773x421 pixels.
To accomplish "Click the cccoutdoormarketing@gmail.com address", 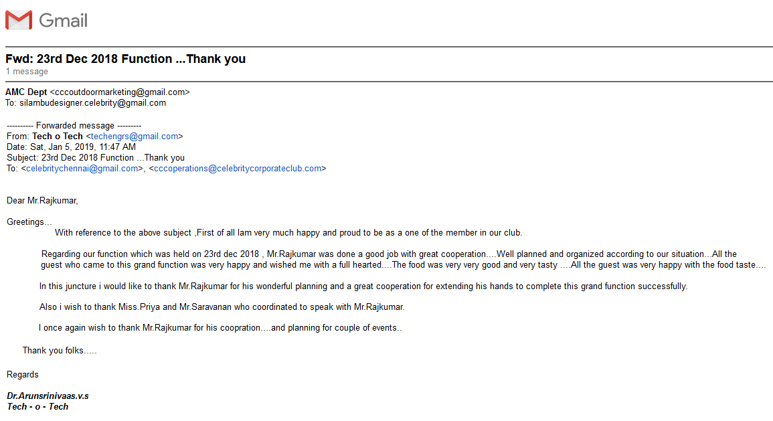I will [120, 92].
